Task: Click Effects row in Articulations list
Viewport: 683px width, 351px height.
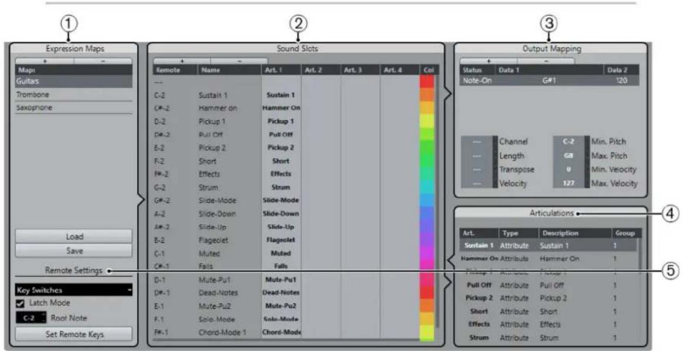Action: click(x=549, y=325)
